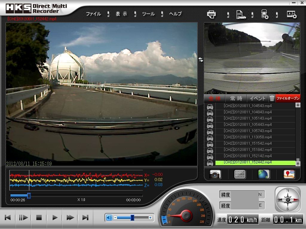Open the vehicle report document icon

241,15
